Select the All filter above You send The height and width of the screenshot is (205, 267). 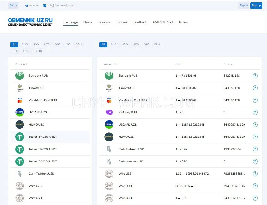(14, 44)
